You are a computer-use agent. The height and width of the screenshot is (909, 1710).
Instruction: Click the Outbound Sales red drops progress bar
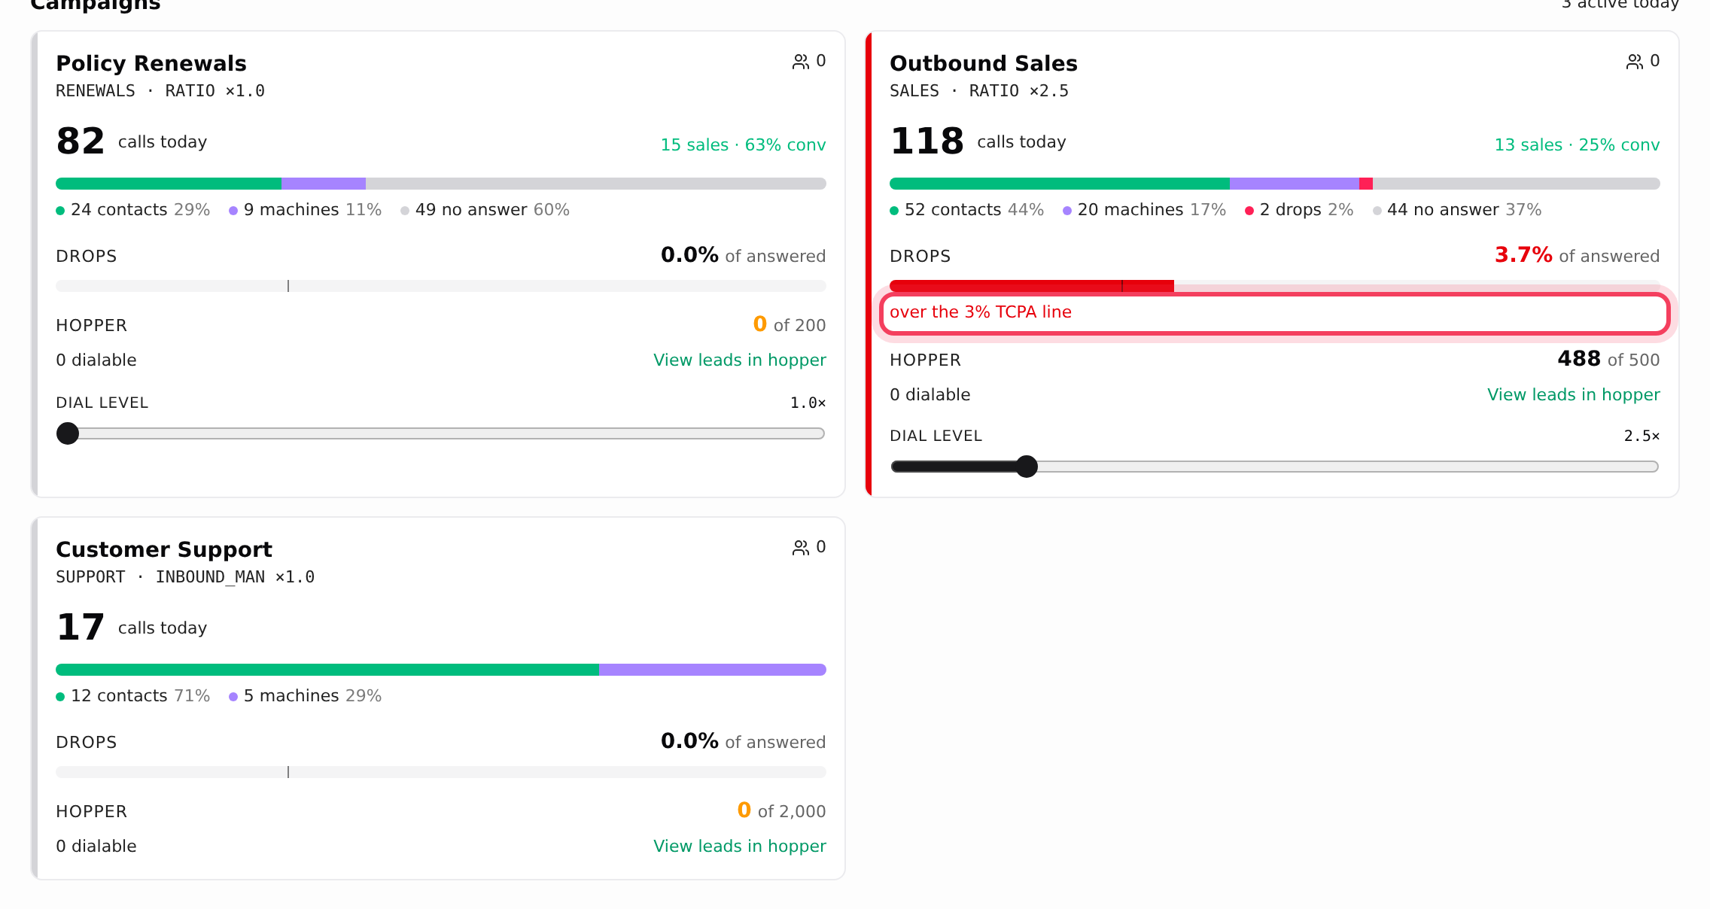(x=1032, y=286)
